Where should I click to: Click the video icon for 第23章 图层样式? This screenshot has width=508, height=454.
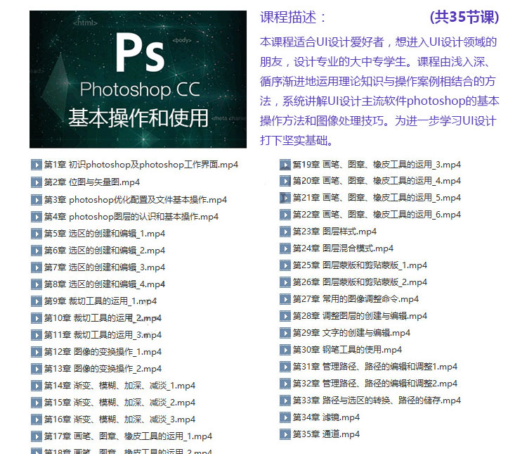[285, 232]
